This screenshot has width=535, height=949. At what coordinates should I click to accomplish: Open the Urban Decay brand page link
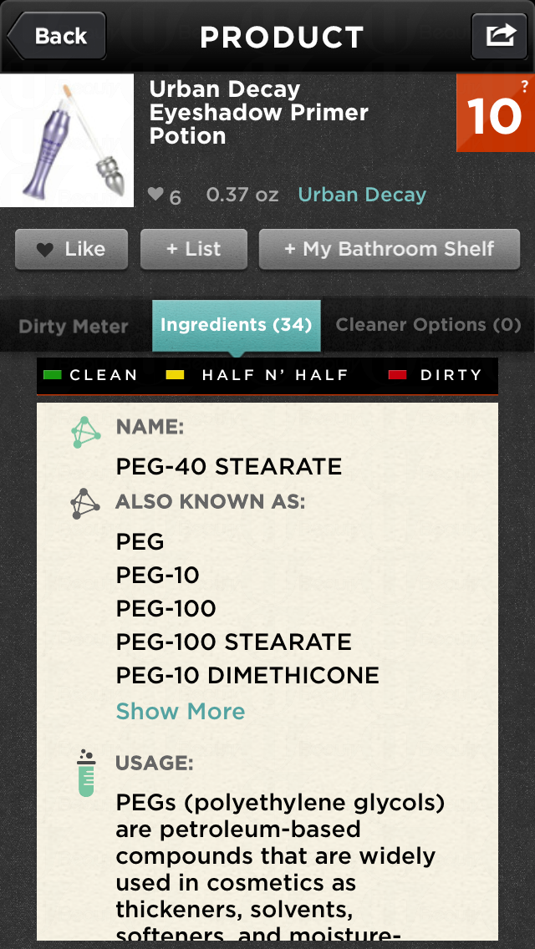(361, 194)
